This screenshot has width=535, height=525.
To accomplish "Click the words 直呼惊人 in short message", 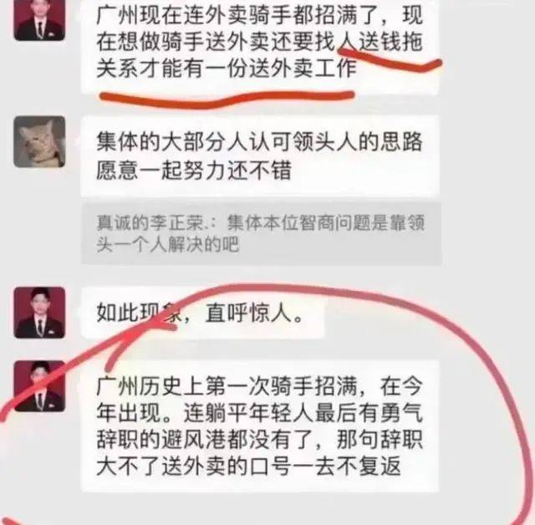I will coord(248,313).
